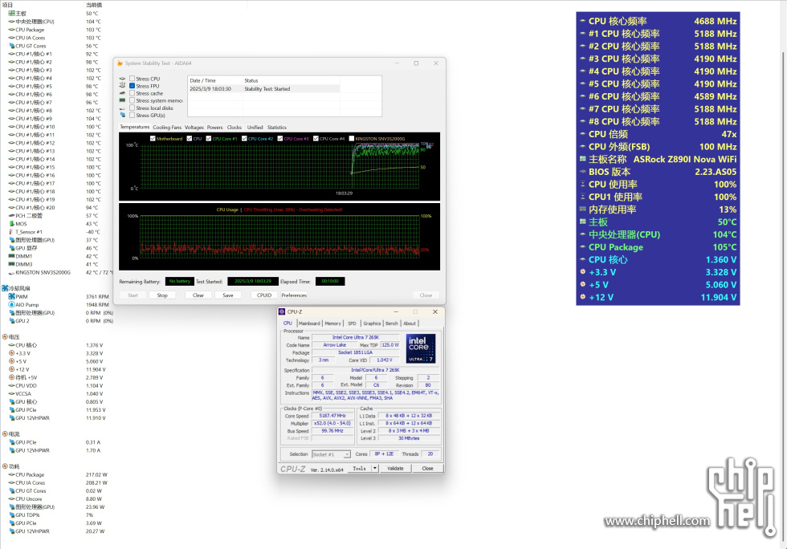Click the 电压 voltage category icon
This screenshot has width=787, height=549.
tap(5, 337)
